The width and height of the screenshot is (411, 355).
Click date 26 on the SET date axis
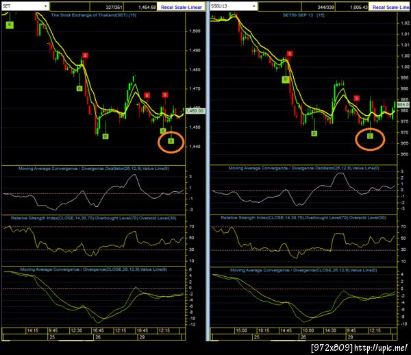pos(98,337)
